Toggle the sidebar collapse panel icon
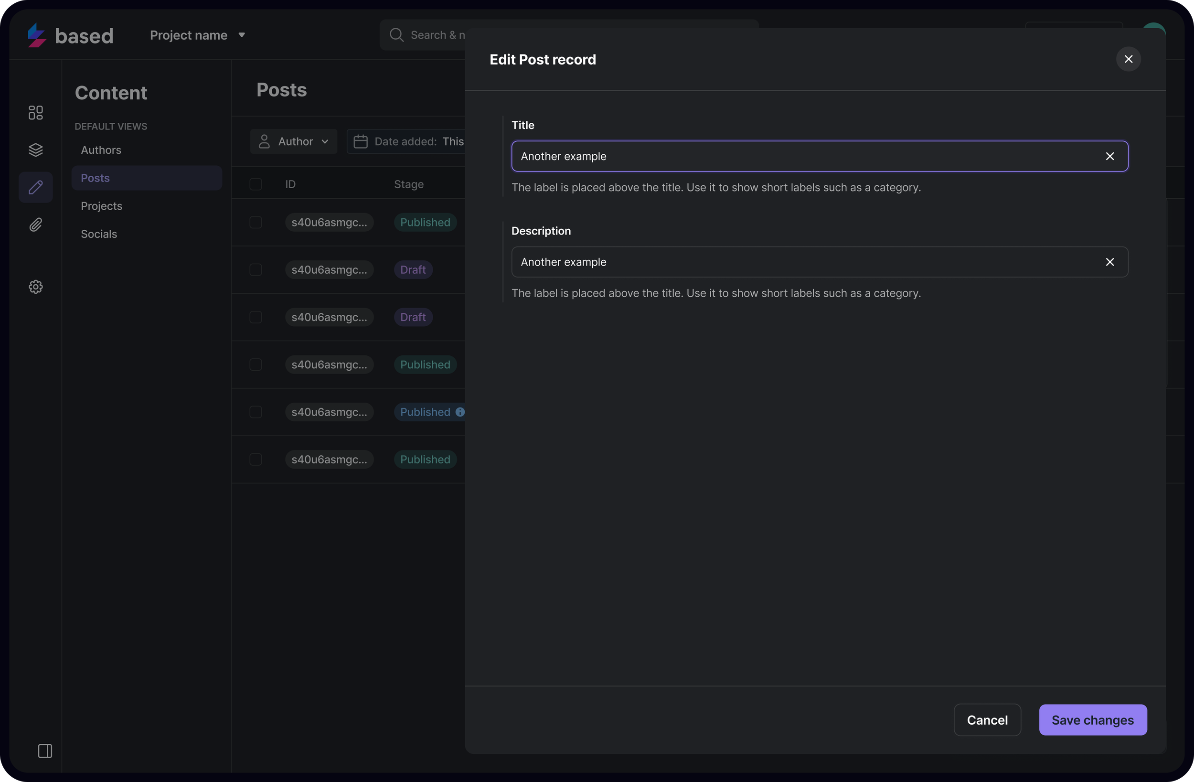The image size is (1194, 782). (45, 751)
